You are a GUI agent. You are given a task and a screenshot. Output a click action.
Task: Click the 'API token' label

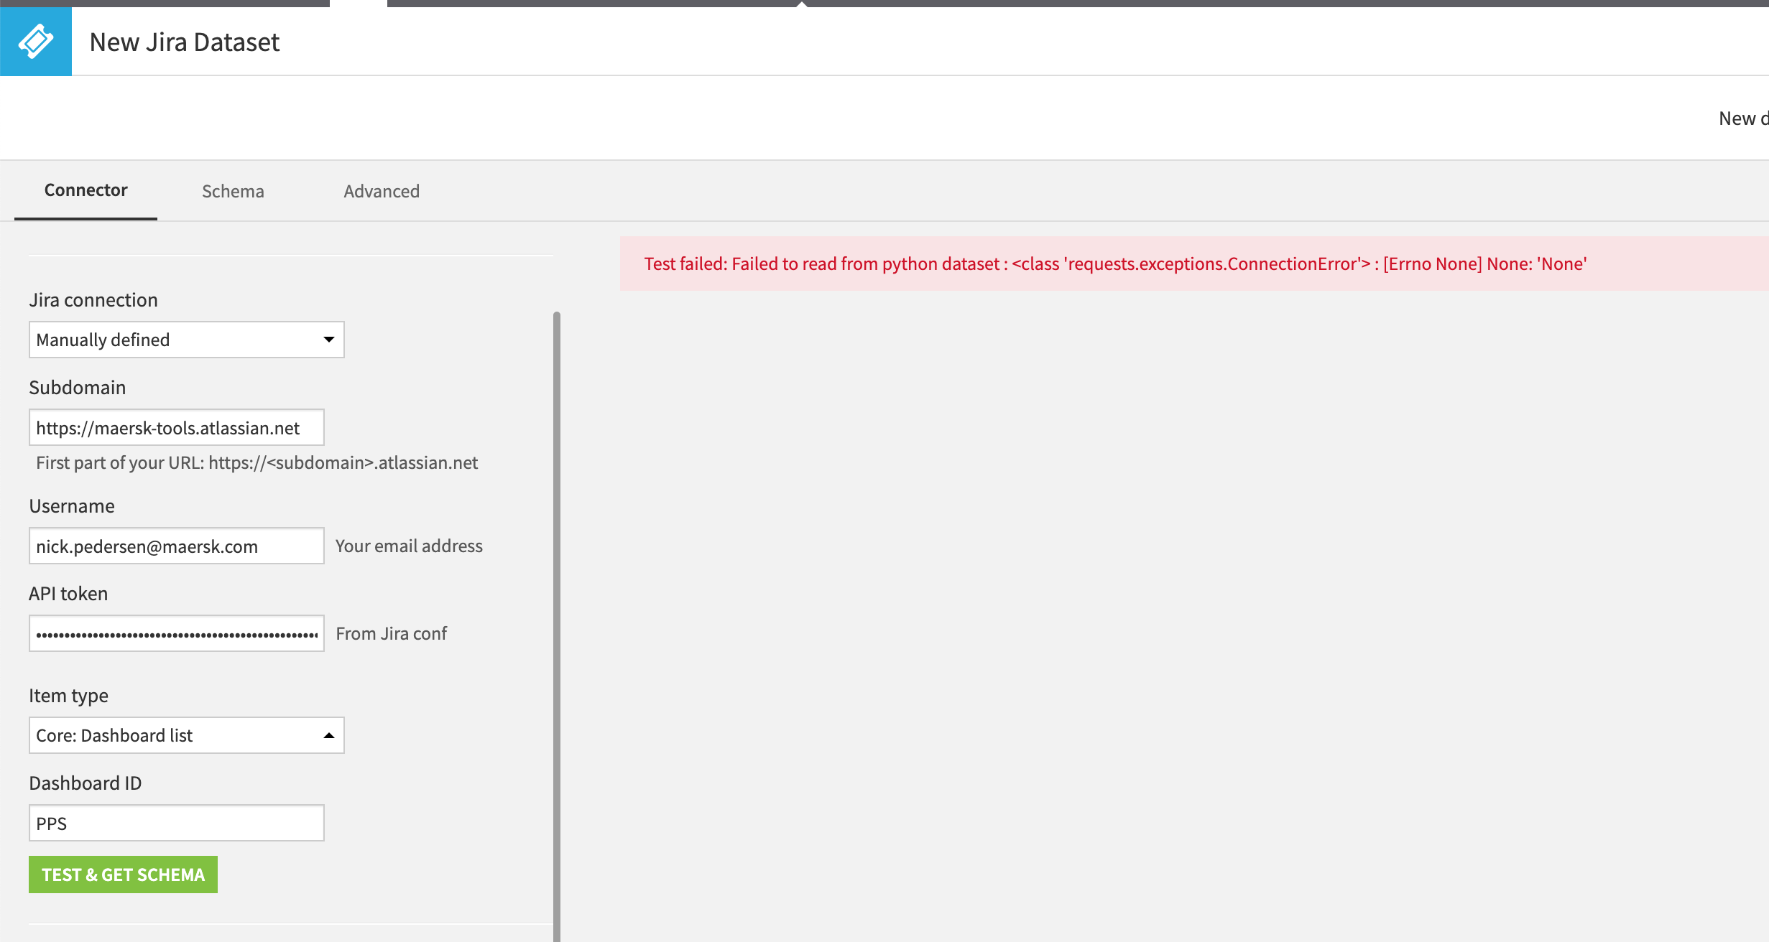[68, 594]
